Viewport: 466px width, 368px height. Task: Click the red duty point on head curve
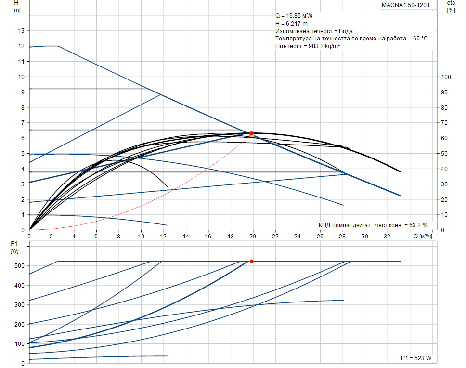coord(251,133)
